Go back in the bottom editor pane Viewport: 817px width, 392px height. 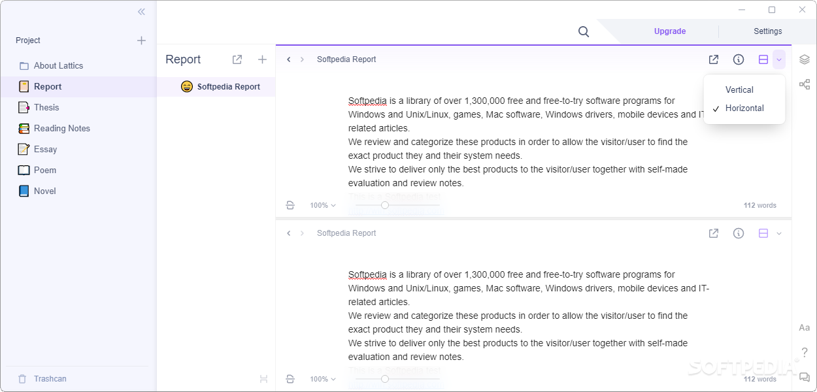click(289, 233)
